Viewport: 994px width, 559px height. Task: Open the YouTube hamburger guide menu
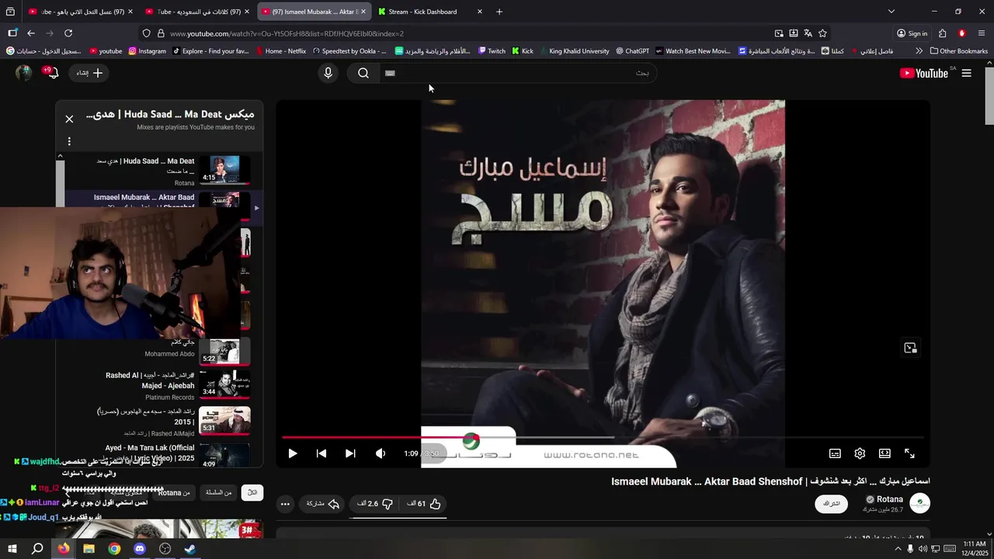967,73
